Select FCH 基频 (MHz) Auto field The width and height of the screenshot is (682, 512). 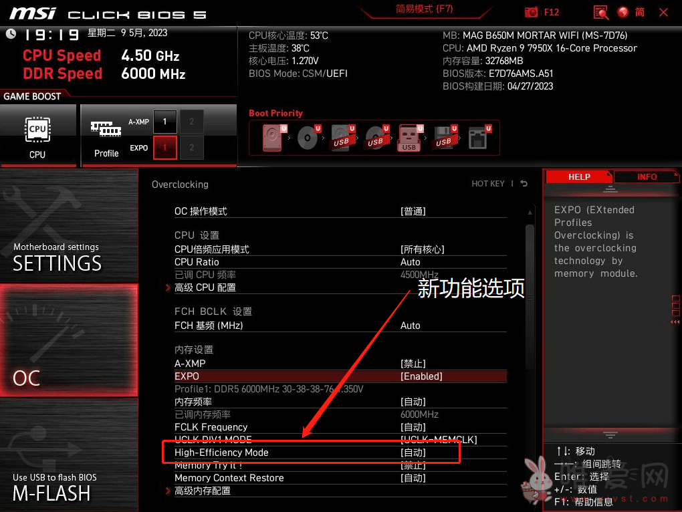coord(340,326)
